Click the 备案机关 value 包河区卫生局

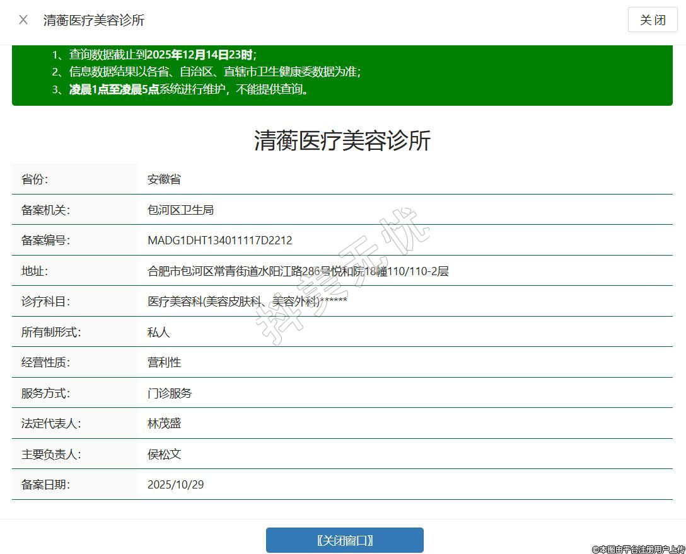[180, 210]
